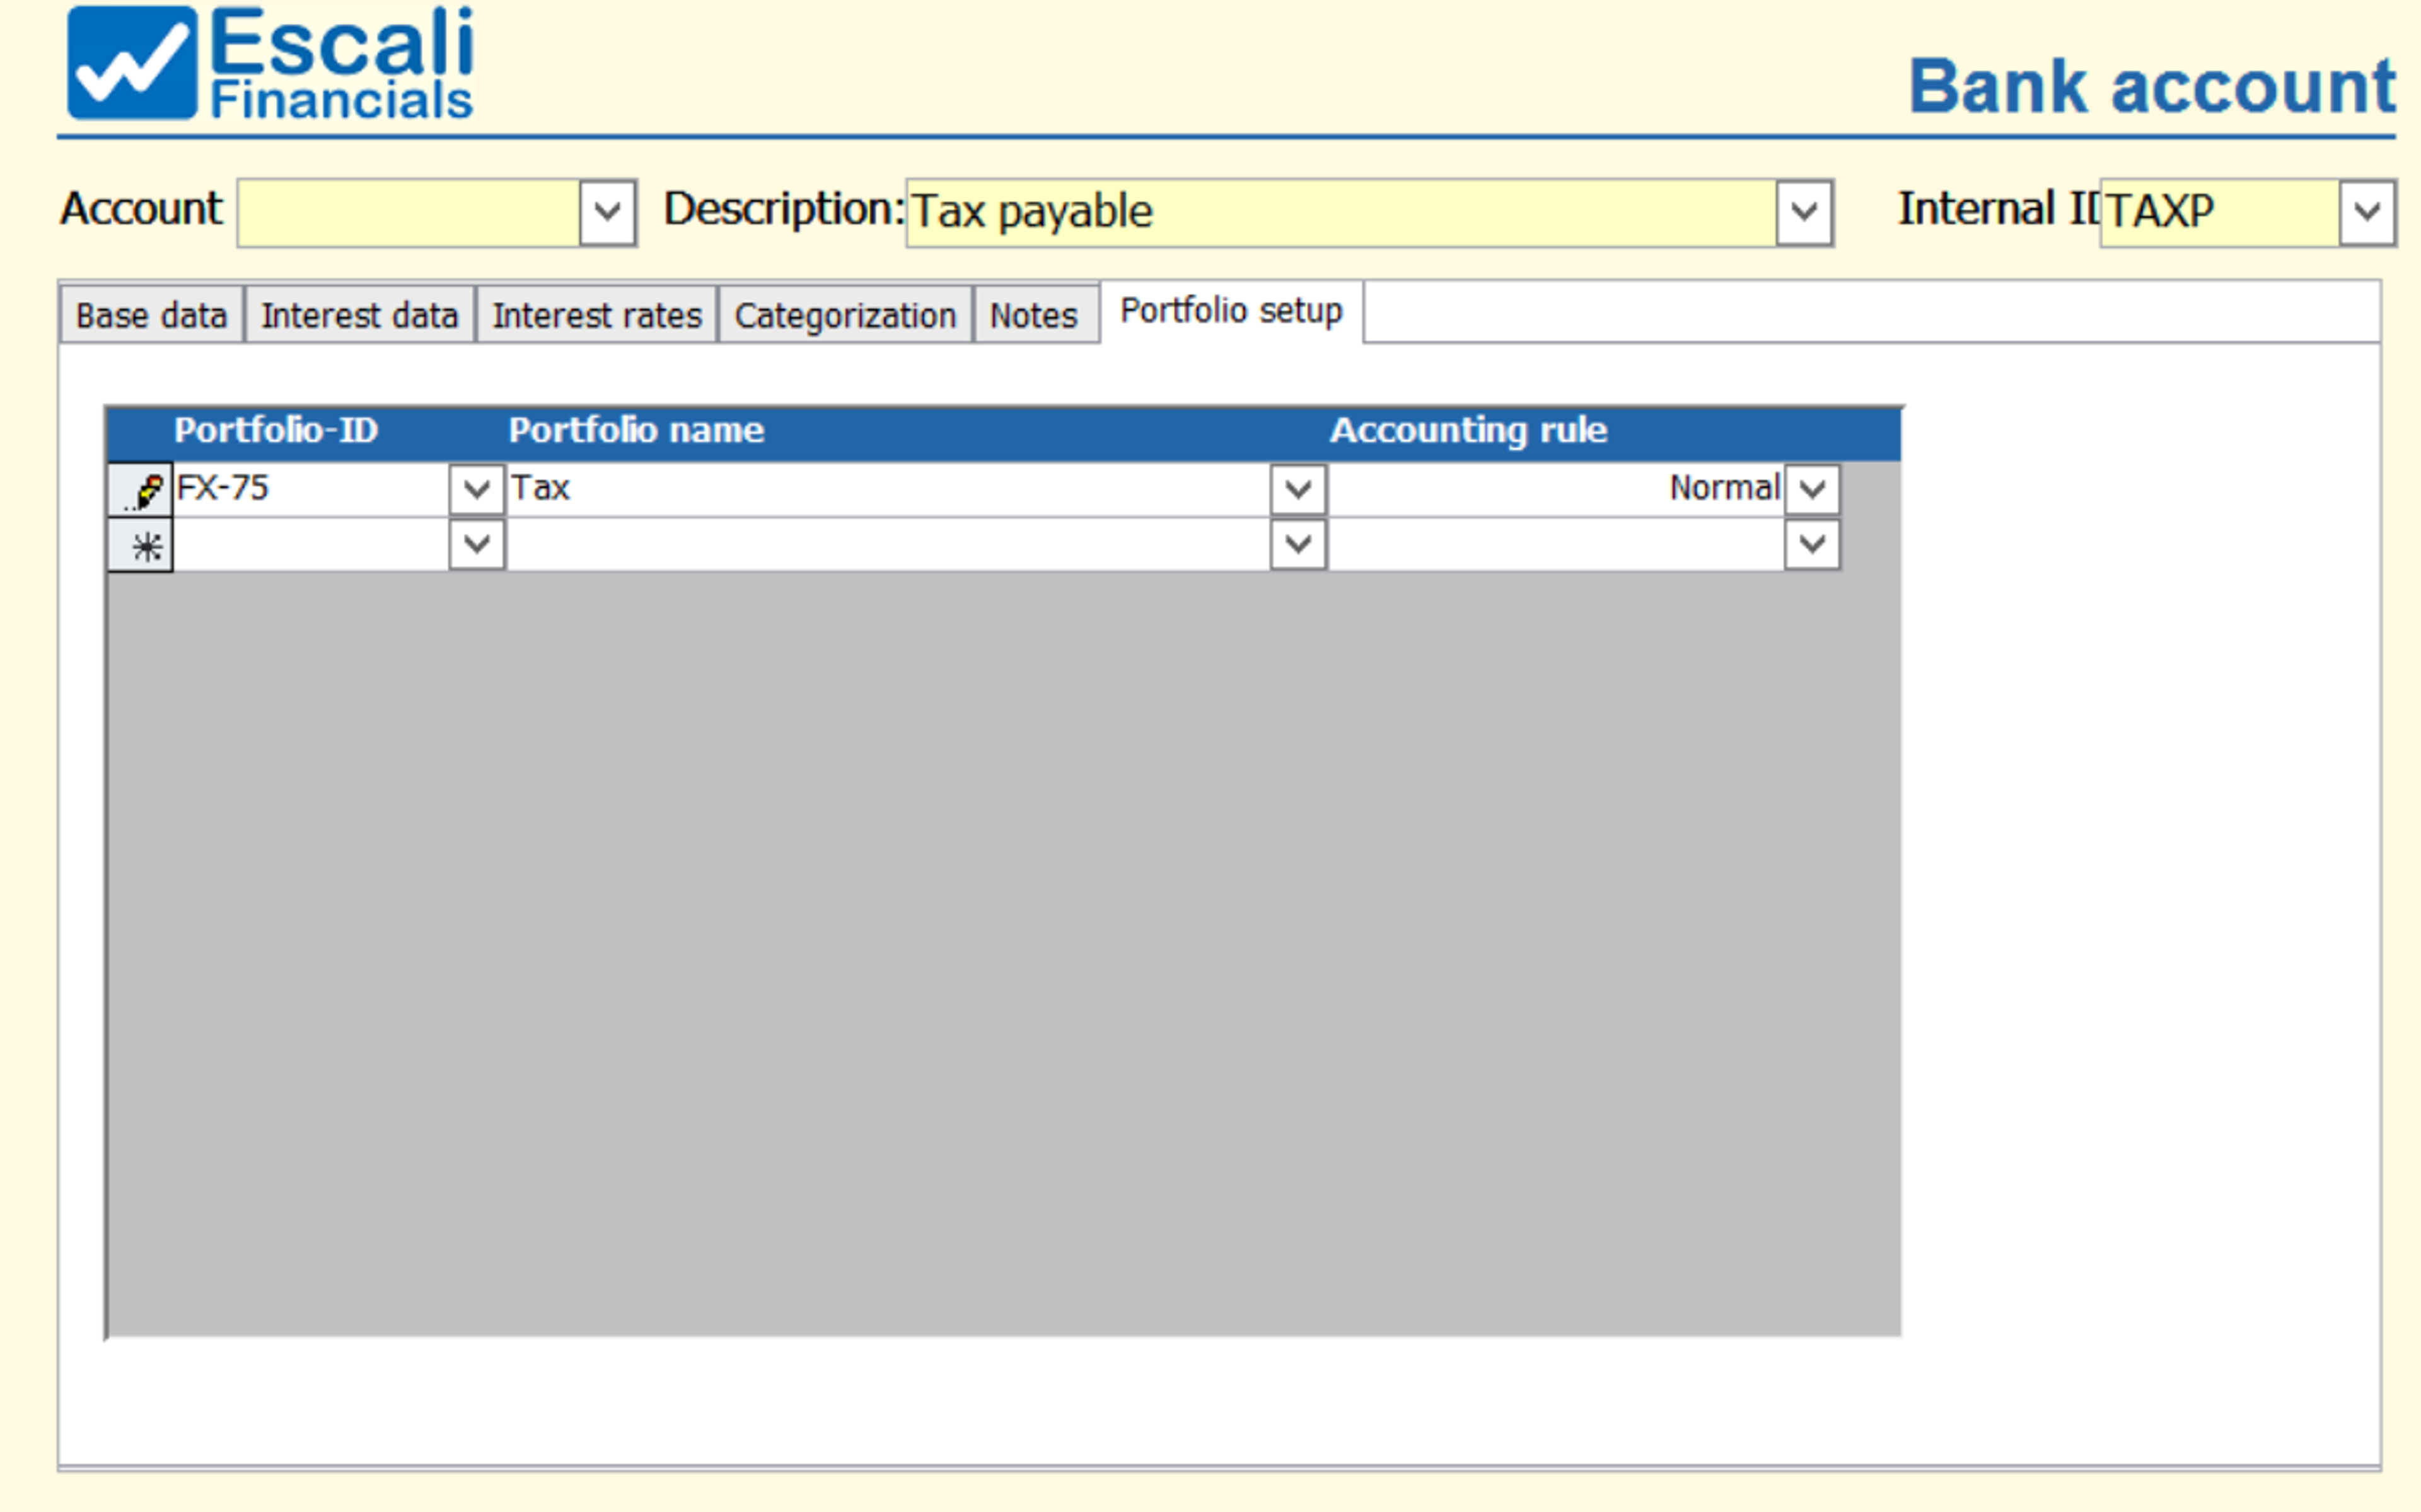
Task: Expand the Description dropdown list
Action: pos(1803,213)
